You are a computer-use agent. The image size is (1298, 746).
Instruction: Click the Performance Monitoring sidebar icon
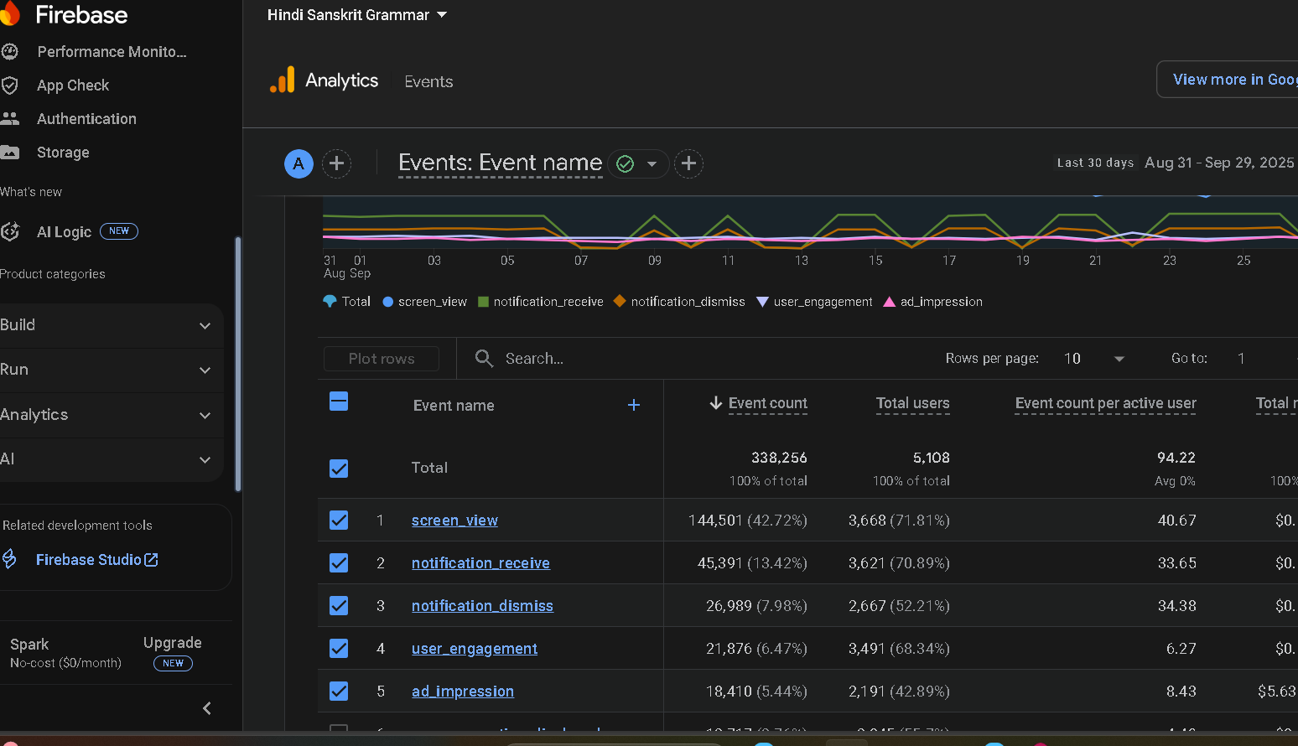pyautogui.click(x=10, y=52)
